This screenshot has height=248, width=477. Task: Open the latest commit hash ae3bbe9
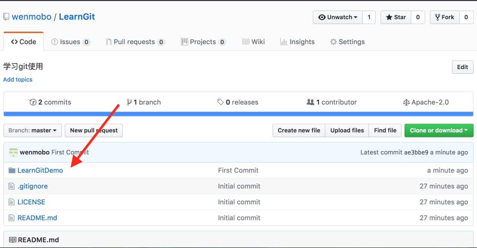416,152
